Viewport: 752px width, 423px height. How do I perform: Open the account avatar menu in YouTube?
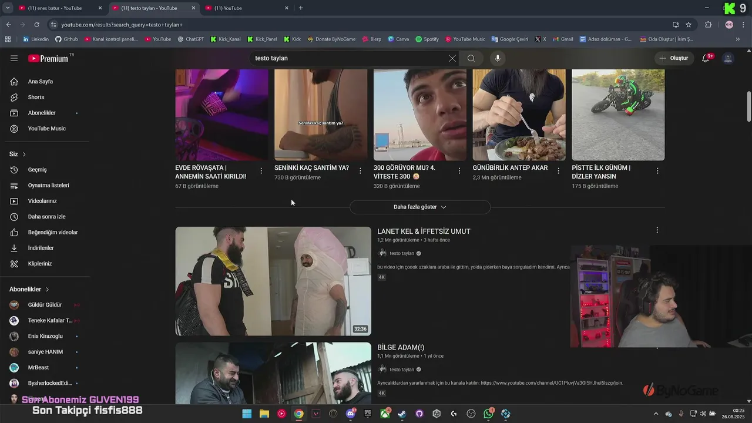(x=728, y=58)
